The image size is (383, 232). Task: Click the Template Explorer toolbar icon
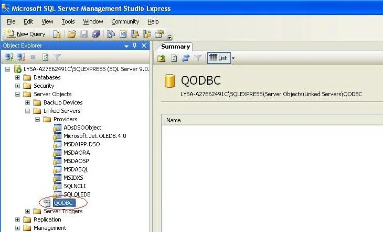(x=147, y=34)
